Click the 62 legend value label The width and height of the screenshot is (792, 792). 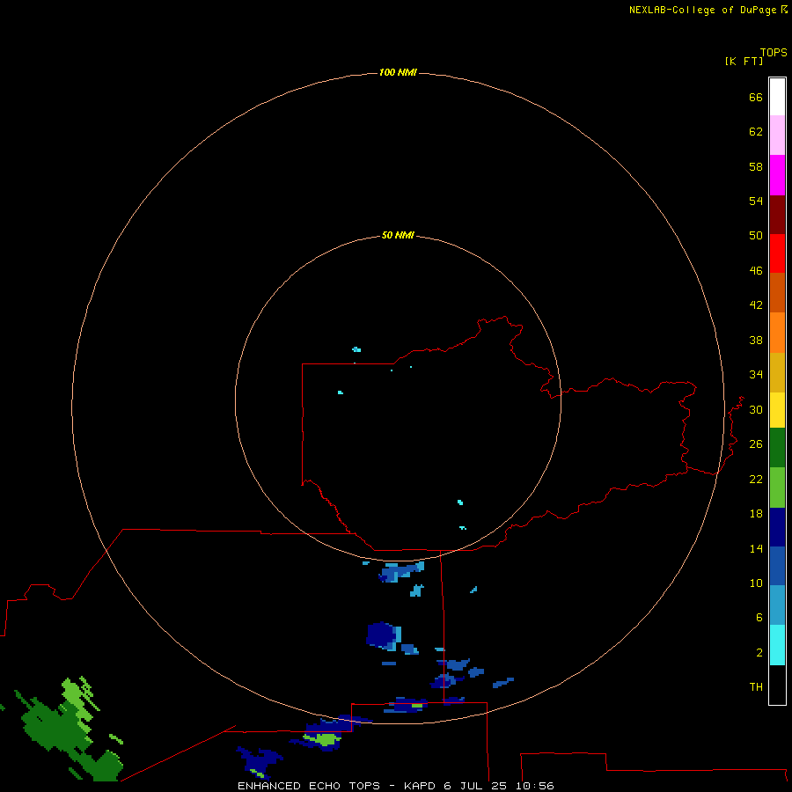[x=756, y=132]
